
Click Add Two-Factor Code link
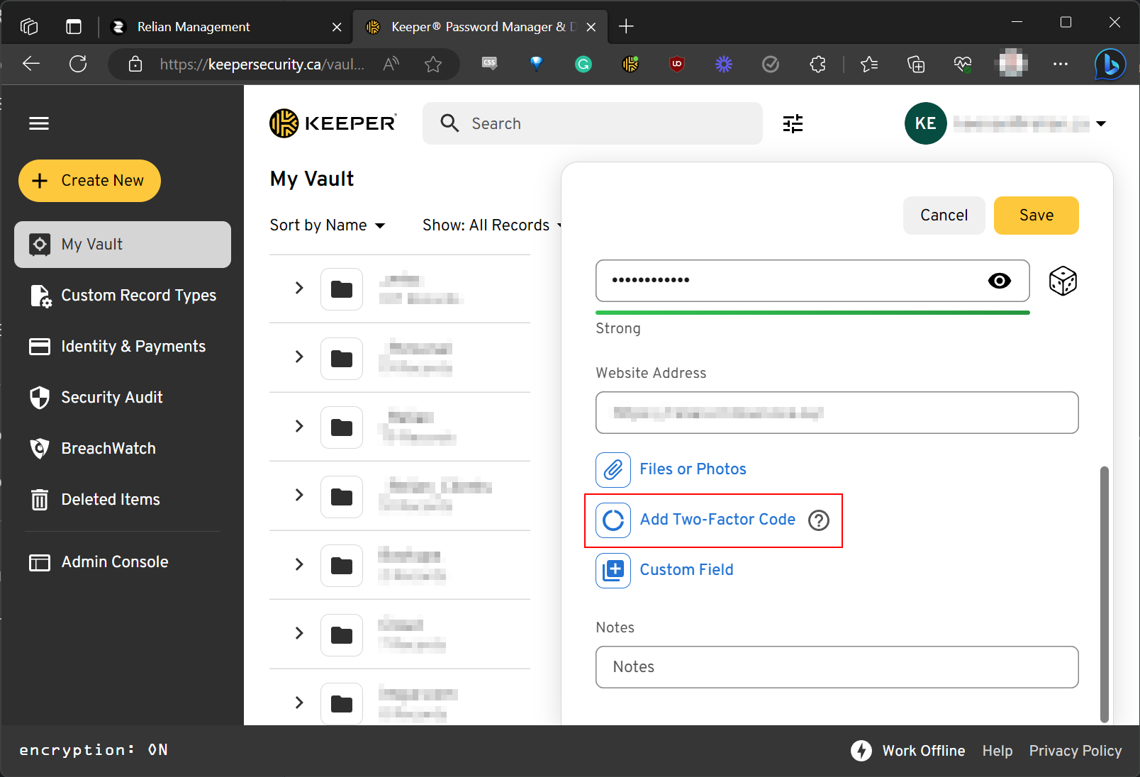717,520
